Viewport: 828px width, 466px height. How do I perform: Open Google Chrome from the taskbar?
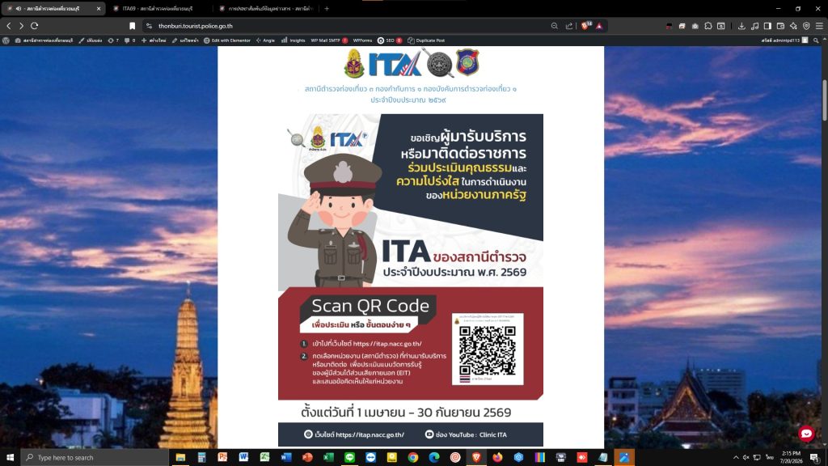click(x=413, y=457)
